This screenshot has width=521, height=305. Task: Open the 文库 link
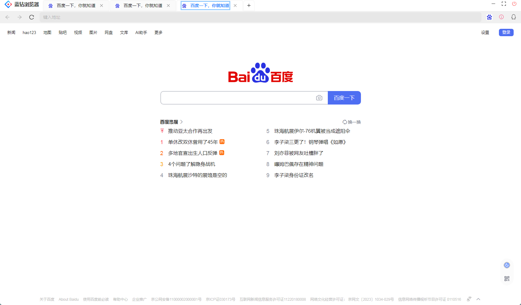click(x=124, y=32)
